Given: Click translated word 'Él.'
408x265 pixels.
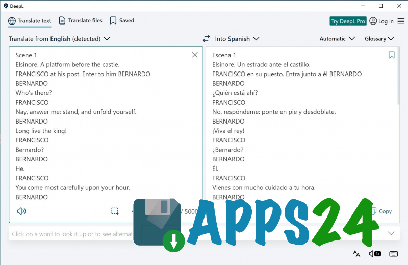Looking at the screenshot, I should pyautogui.click(x=215, y=168).
